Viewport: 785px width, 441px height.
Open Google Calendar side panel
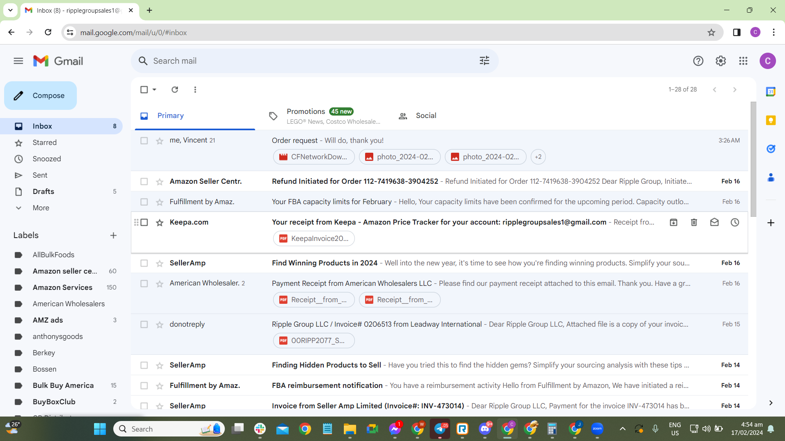pos(771,92)
